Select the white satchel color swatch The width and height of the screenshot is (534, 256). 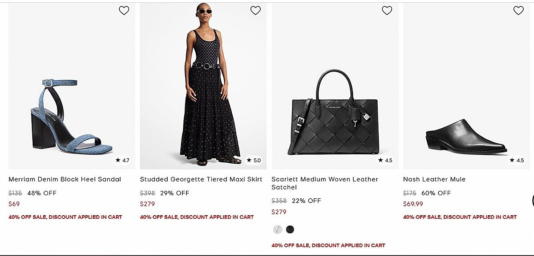278,229
